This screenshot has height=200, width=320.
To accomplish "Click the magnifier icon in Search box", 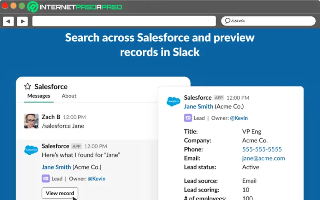I will pyautogui.click(x=227, y=21).
